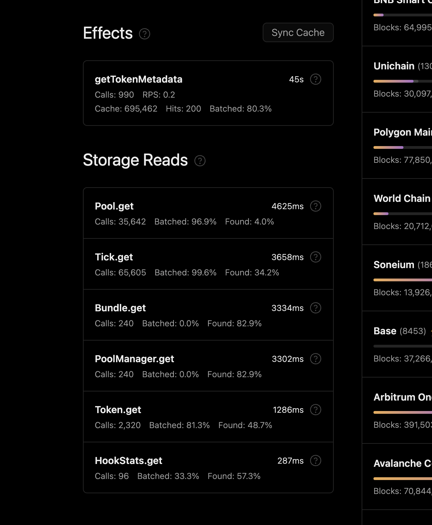Select the Base chain name
The width and height of the screenshot is (432, 525).
pos(385,331)
